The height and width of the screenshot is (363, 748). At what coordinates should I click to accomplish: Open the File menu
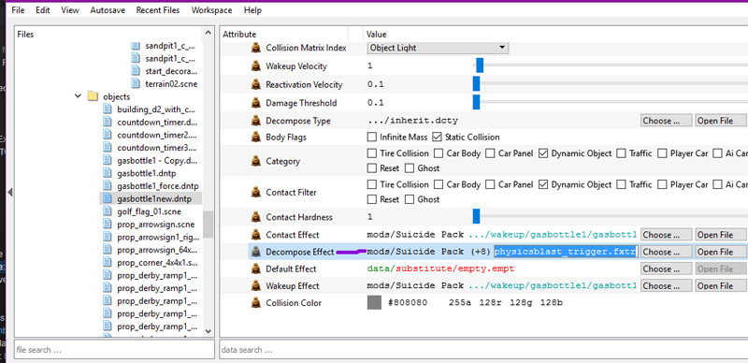(x=18, y=10)
